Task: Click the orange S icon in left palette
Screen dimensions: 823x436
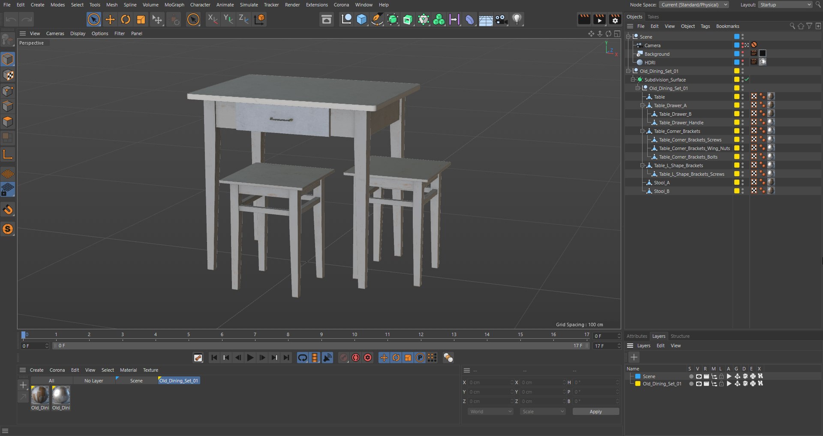Action: point(8,229)
